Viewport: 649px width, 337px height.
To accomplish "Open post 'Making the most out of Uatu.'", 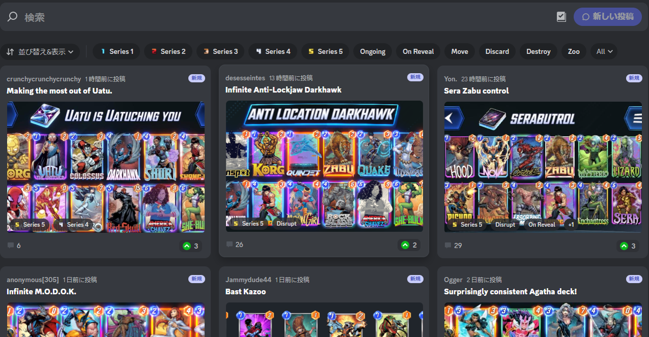I will (60, 91).
